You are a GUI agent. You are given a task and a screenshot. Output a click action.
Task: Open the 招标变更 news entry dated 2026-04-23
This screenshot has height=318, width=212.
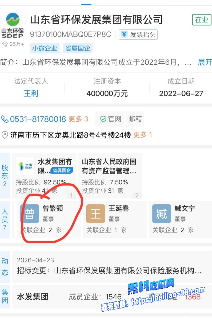112,267
